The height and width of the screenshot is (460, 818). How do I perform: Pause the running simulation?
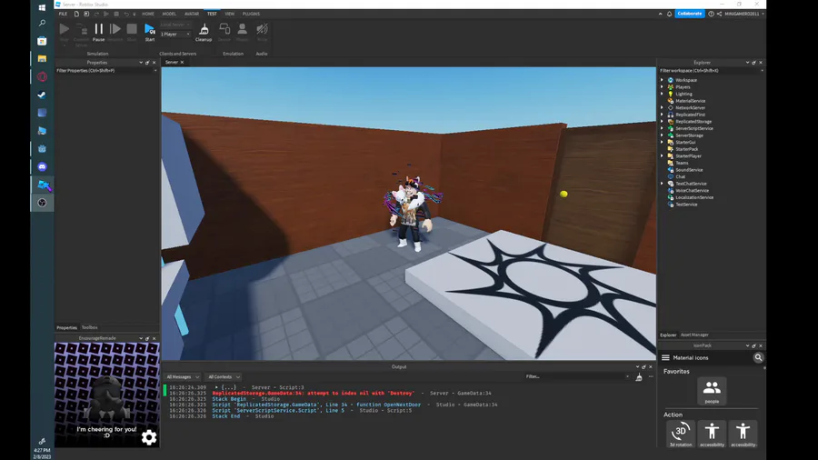pyautogui.click(x=98, y=32)
